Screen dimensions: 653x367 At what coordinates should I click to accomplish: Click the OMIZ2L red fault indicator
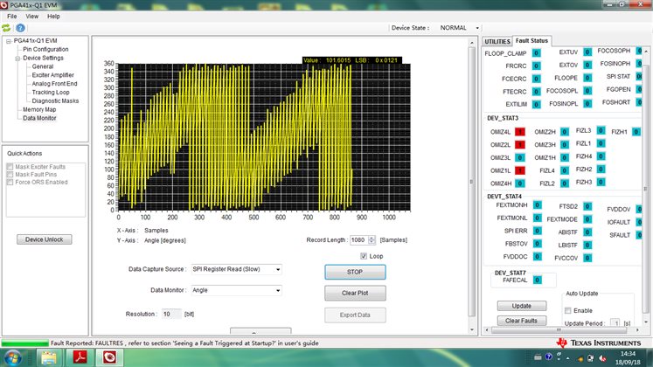coord(520,145)
